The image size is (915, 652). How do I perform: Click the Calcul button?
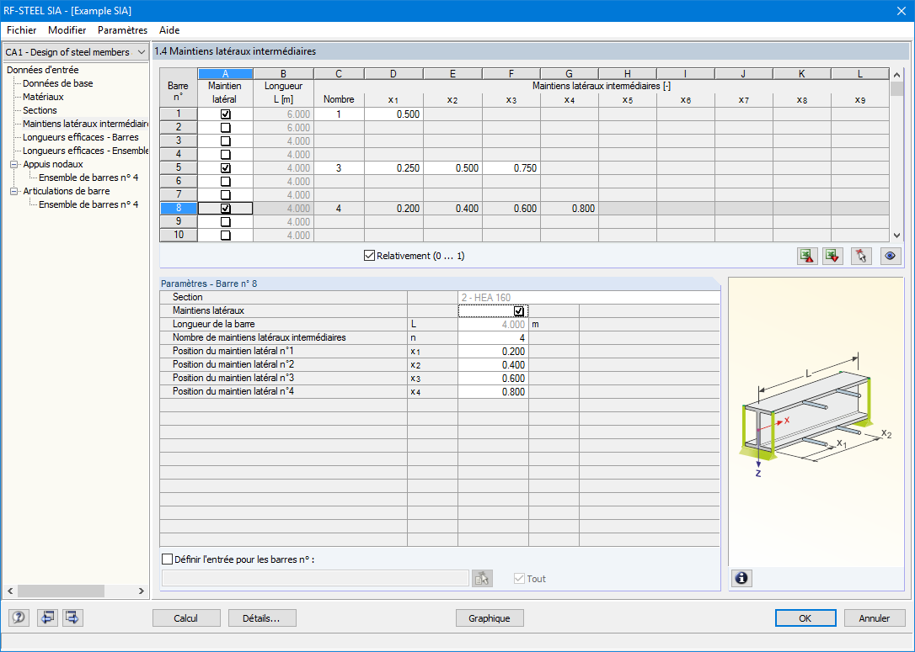[186, 618]
